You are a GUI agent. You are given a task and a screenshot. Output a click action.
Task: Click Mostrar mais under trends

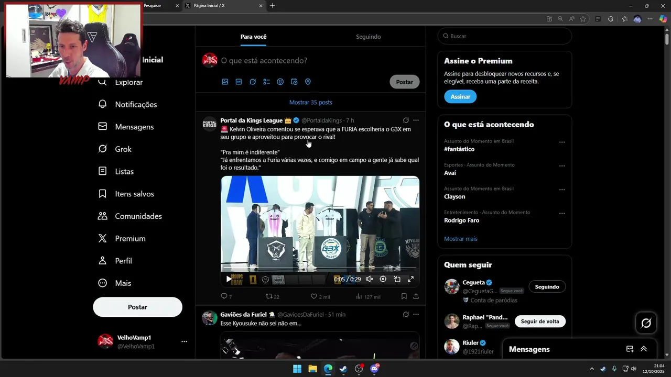tap(461, 239)
